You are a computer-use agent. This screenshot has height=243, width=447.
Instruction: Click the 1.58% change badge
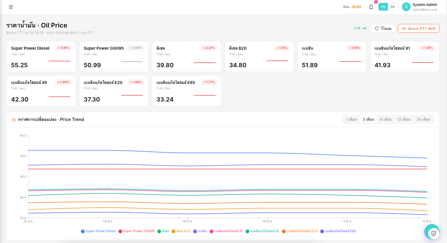[136, 82]
